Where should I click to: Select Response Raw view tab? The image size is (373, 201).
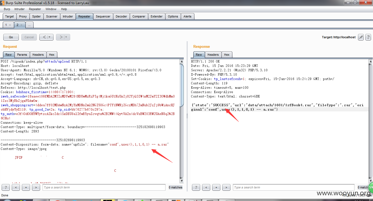[199, 55]
